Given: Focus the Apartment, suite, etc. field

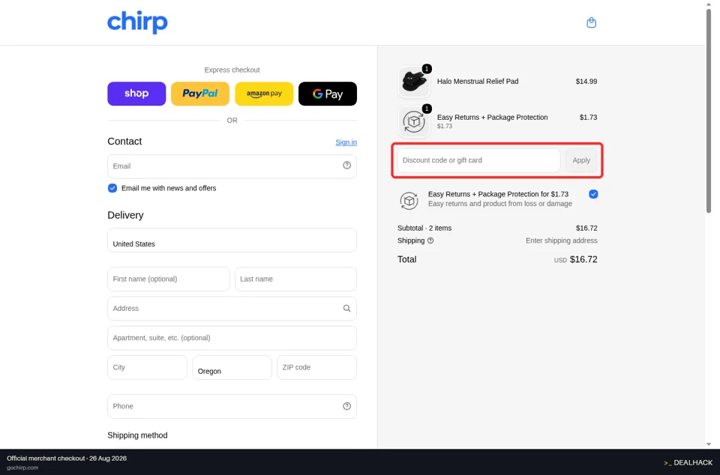Looking at the screenshot, I should pos(232,338).
